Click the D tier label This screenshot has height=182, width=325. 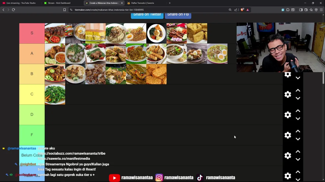point(32,115)
